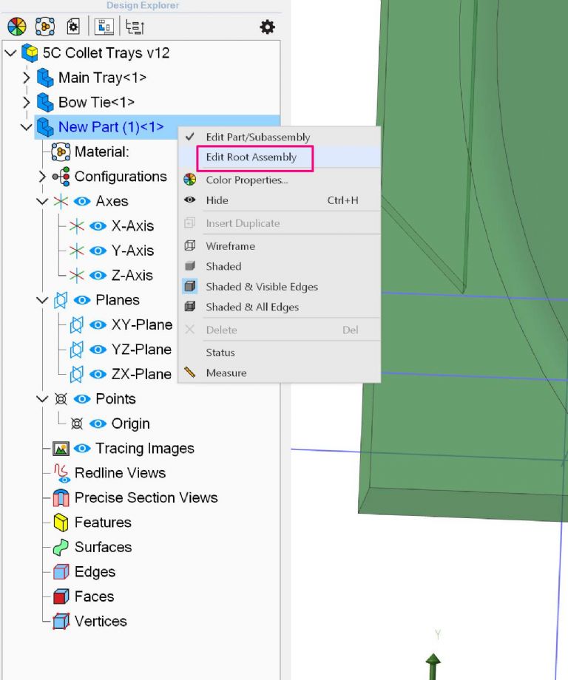This screenshot has width=568, height=680.
Task: Click the framed layout view toolbar icon
Action: (104, 27)
